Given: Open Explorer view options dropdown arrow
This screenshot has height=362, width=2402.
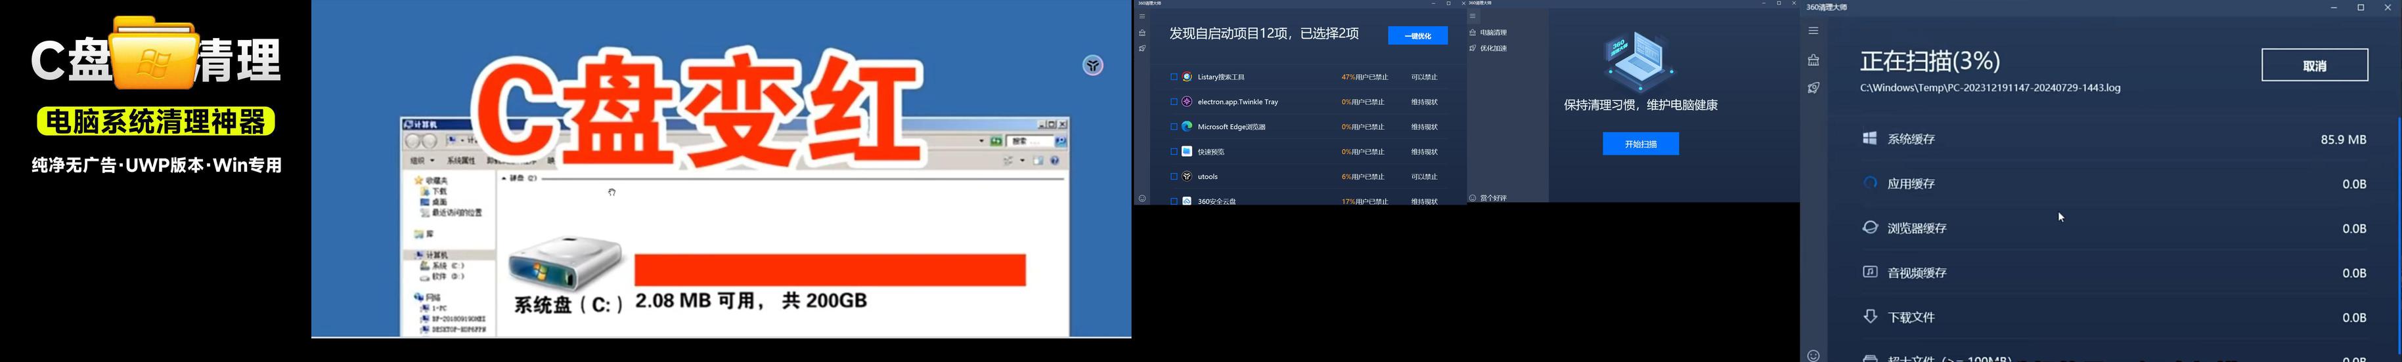Looking at the screenshot, I should tap(1023, 161).
